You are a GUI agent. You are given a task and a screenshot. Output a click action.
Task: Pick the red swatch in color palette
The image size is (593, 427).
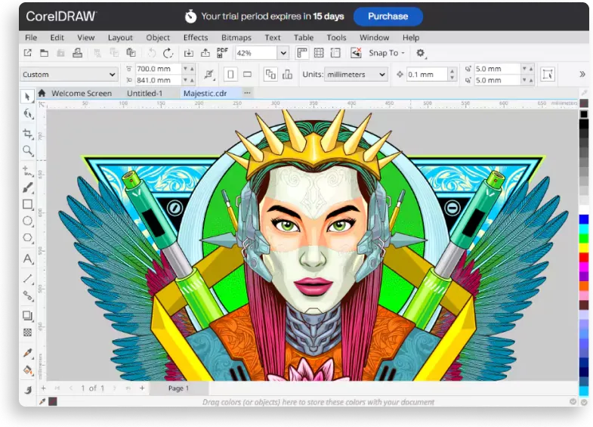tap(584, 258)
